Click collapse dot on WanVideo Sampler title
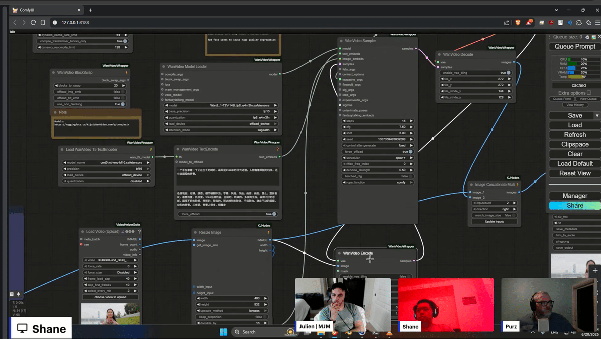The image size is (601, 339). click(341, 41)
